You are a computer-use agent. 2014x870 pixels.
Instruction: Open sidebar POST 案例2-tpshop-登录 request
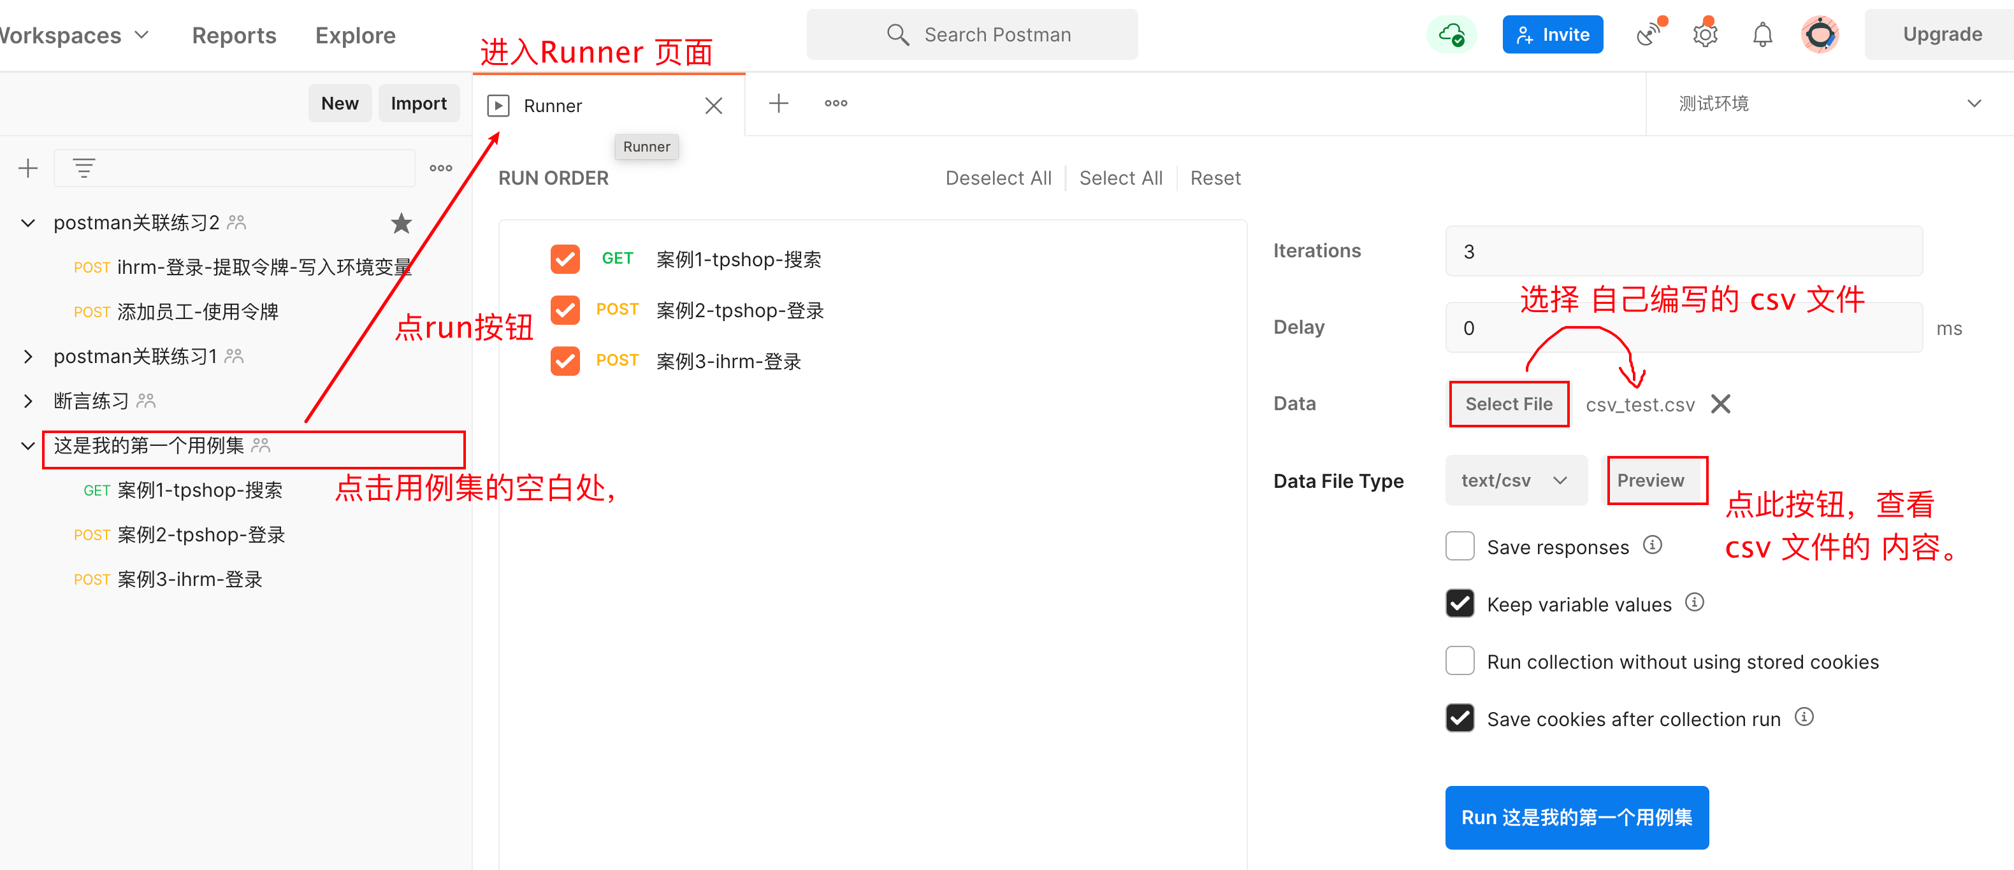179,535
